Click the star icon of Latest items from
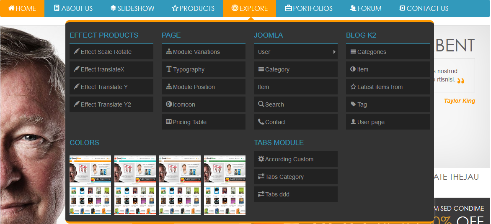Screen dimensions: 491x224 (x=353, y=87)
